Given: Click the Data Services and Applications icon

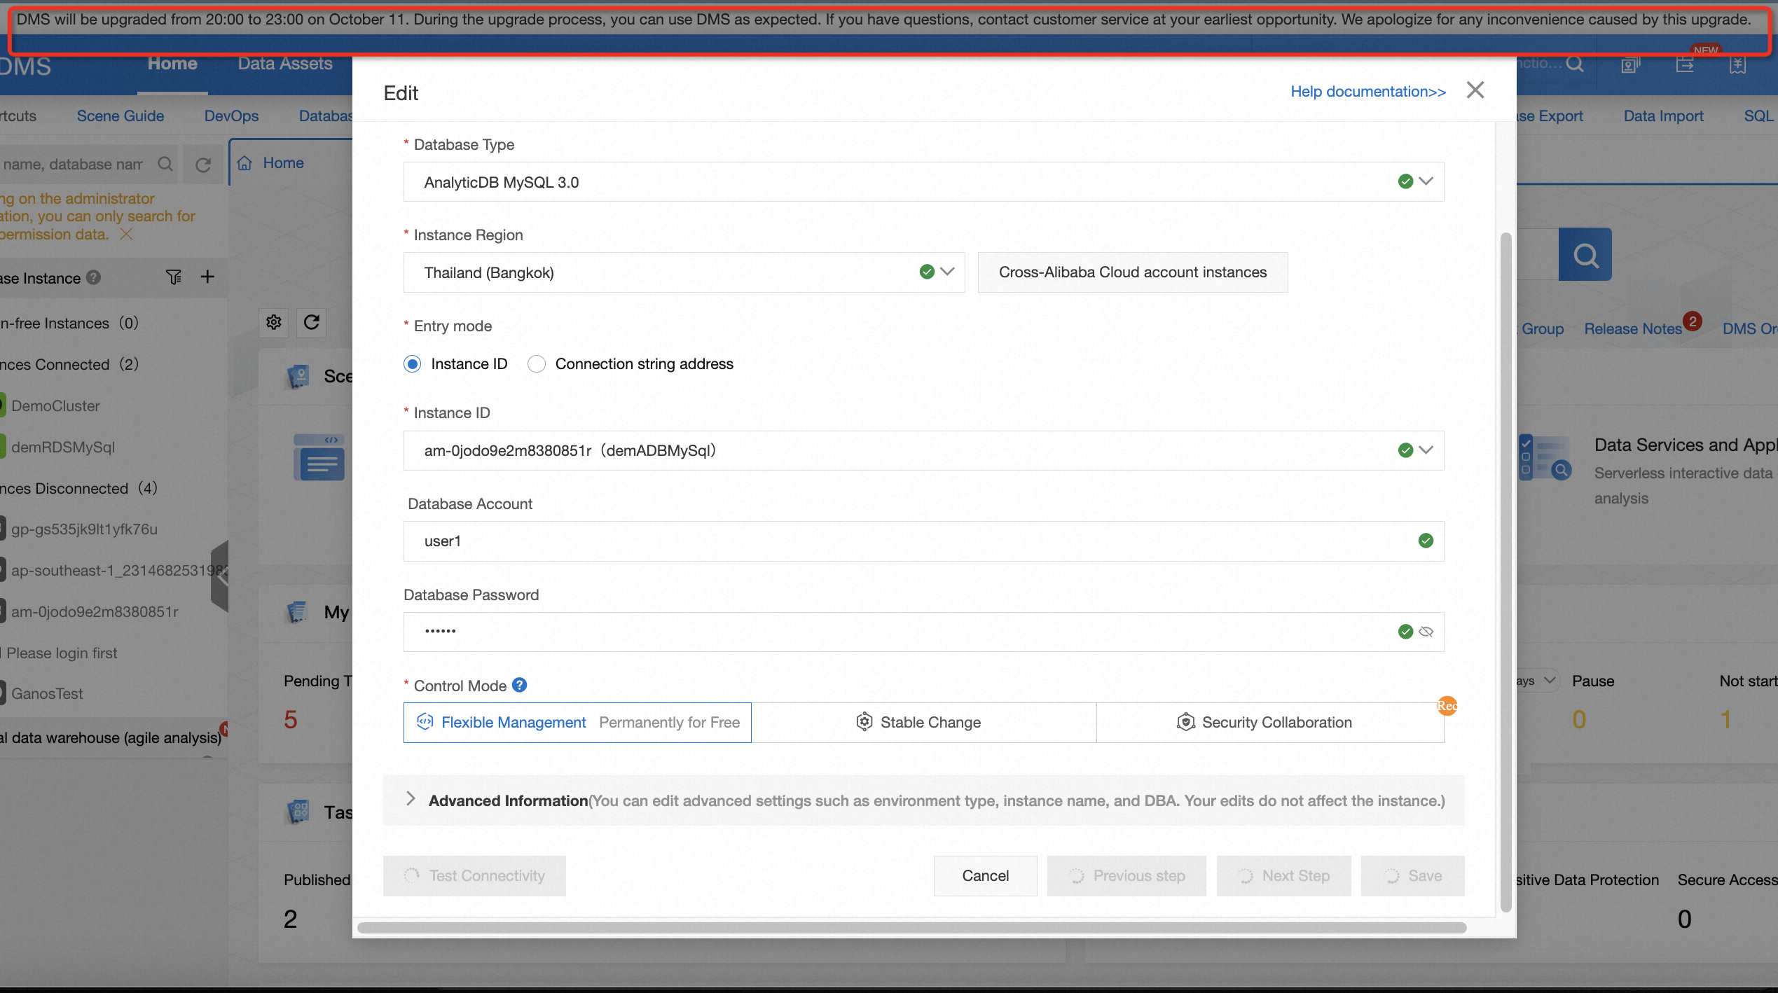Looking at the screenshot, I should (1544, 458).
